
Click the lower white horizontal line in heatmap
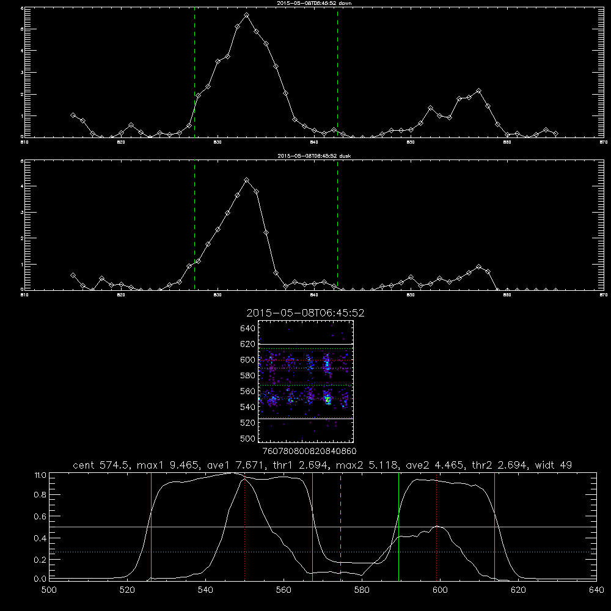306,419
